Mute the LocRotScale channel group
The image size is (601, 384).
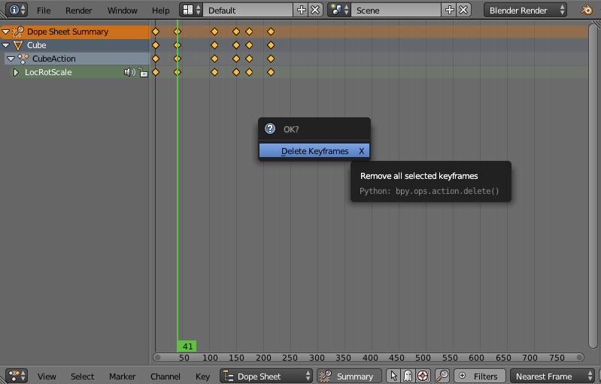tap(129, 72)
